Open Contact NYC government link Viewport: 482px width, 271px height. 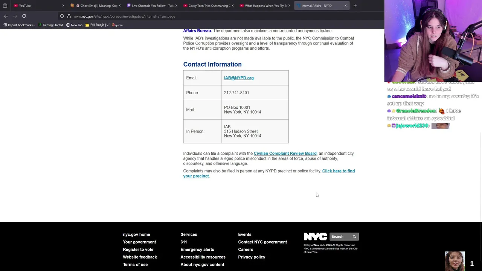(262, 242)
